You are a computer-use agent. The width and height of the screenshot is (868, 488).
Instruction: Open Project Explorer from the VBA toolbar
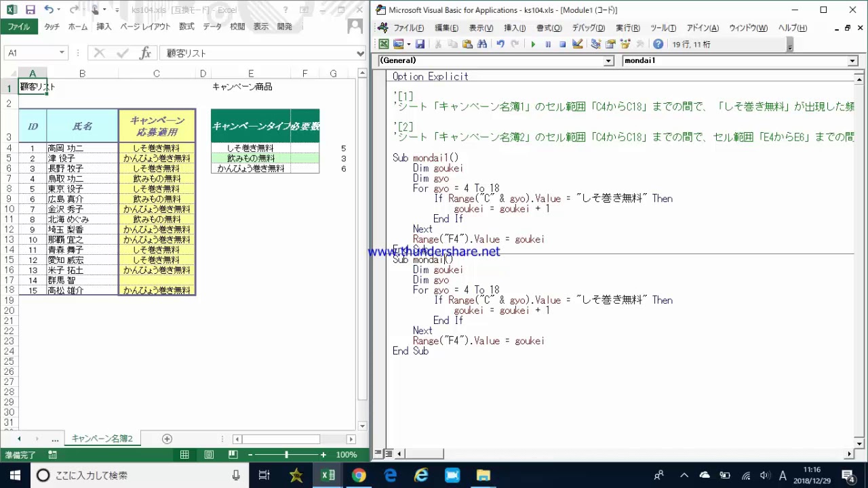point(595,44)
